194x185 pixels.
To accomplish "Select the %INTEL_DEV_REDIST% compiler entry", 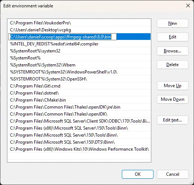I will tap(79, 44).
